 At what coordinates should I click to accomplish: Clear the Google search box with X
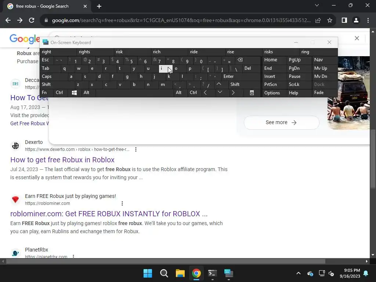point(357,38)
